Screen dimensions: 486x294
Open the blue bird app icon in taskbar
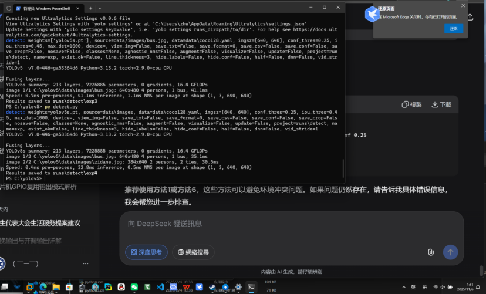(200, 287)
